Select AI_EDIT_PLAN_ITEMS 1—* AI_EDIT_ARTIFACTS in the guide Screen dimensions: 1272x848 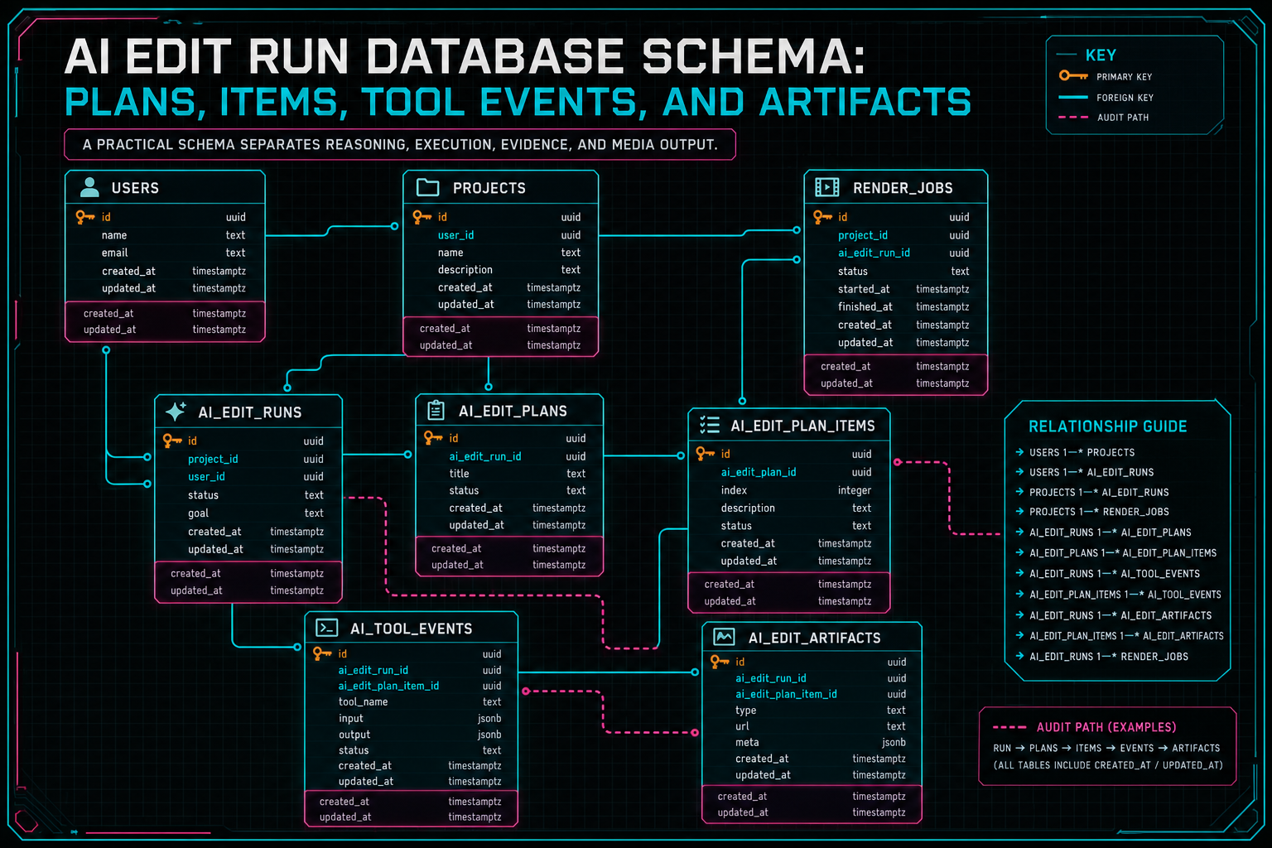tap(1126, 636)
